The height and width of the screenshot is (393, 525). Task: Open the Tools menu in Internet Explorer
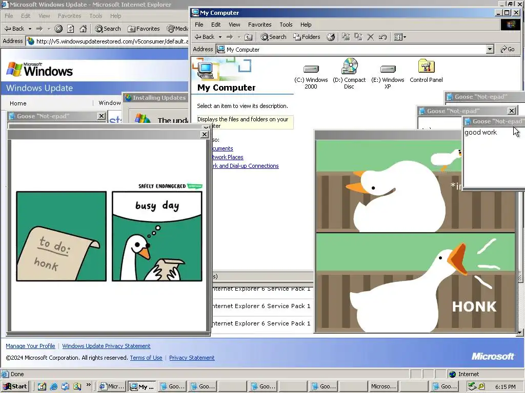tap(96, 16)
